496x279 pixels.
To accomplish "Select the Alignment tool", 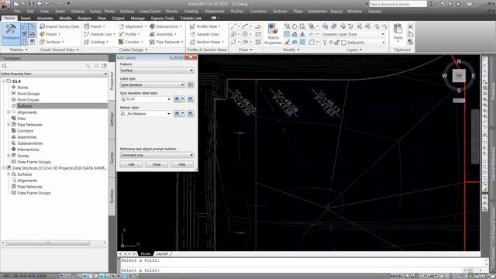I will click(133, 26).
